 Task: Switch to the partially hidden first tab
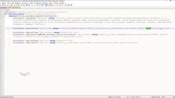pos(3,8)
